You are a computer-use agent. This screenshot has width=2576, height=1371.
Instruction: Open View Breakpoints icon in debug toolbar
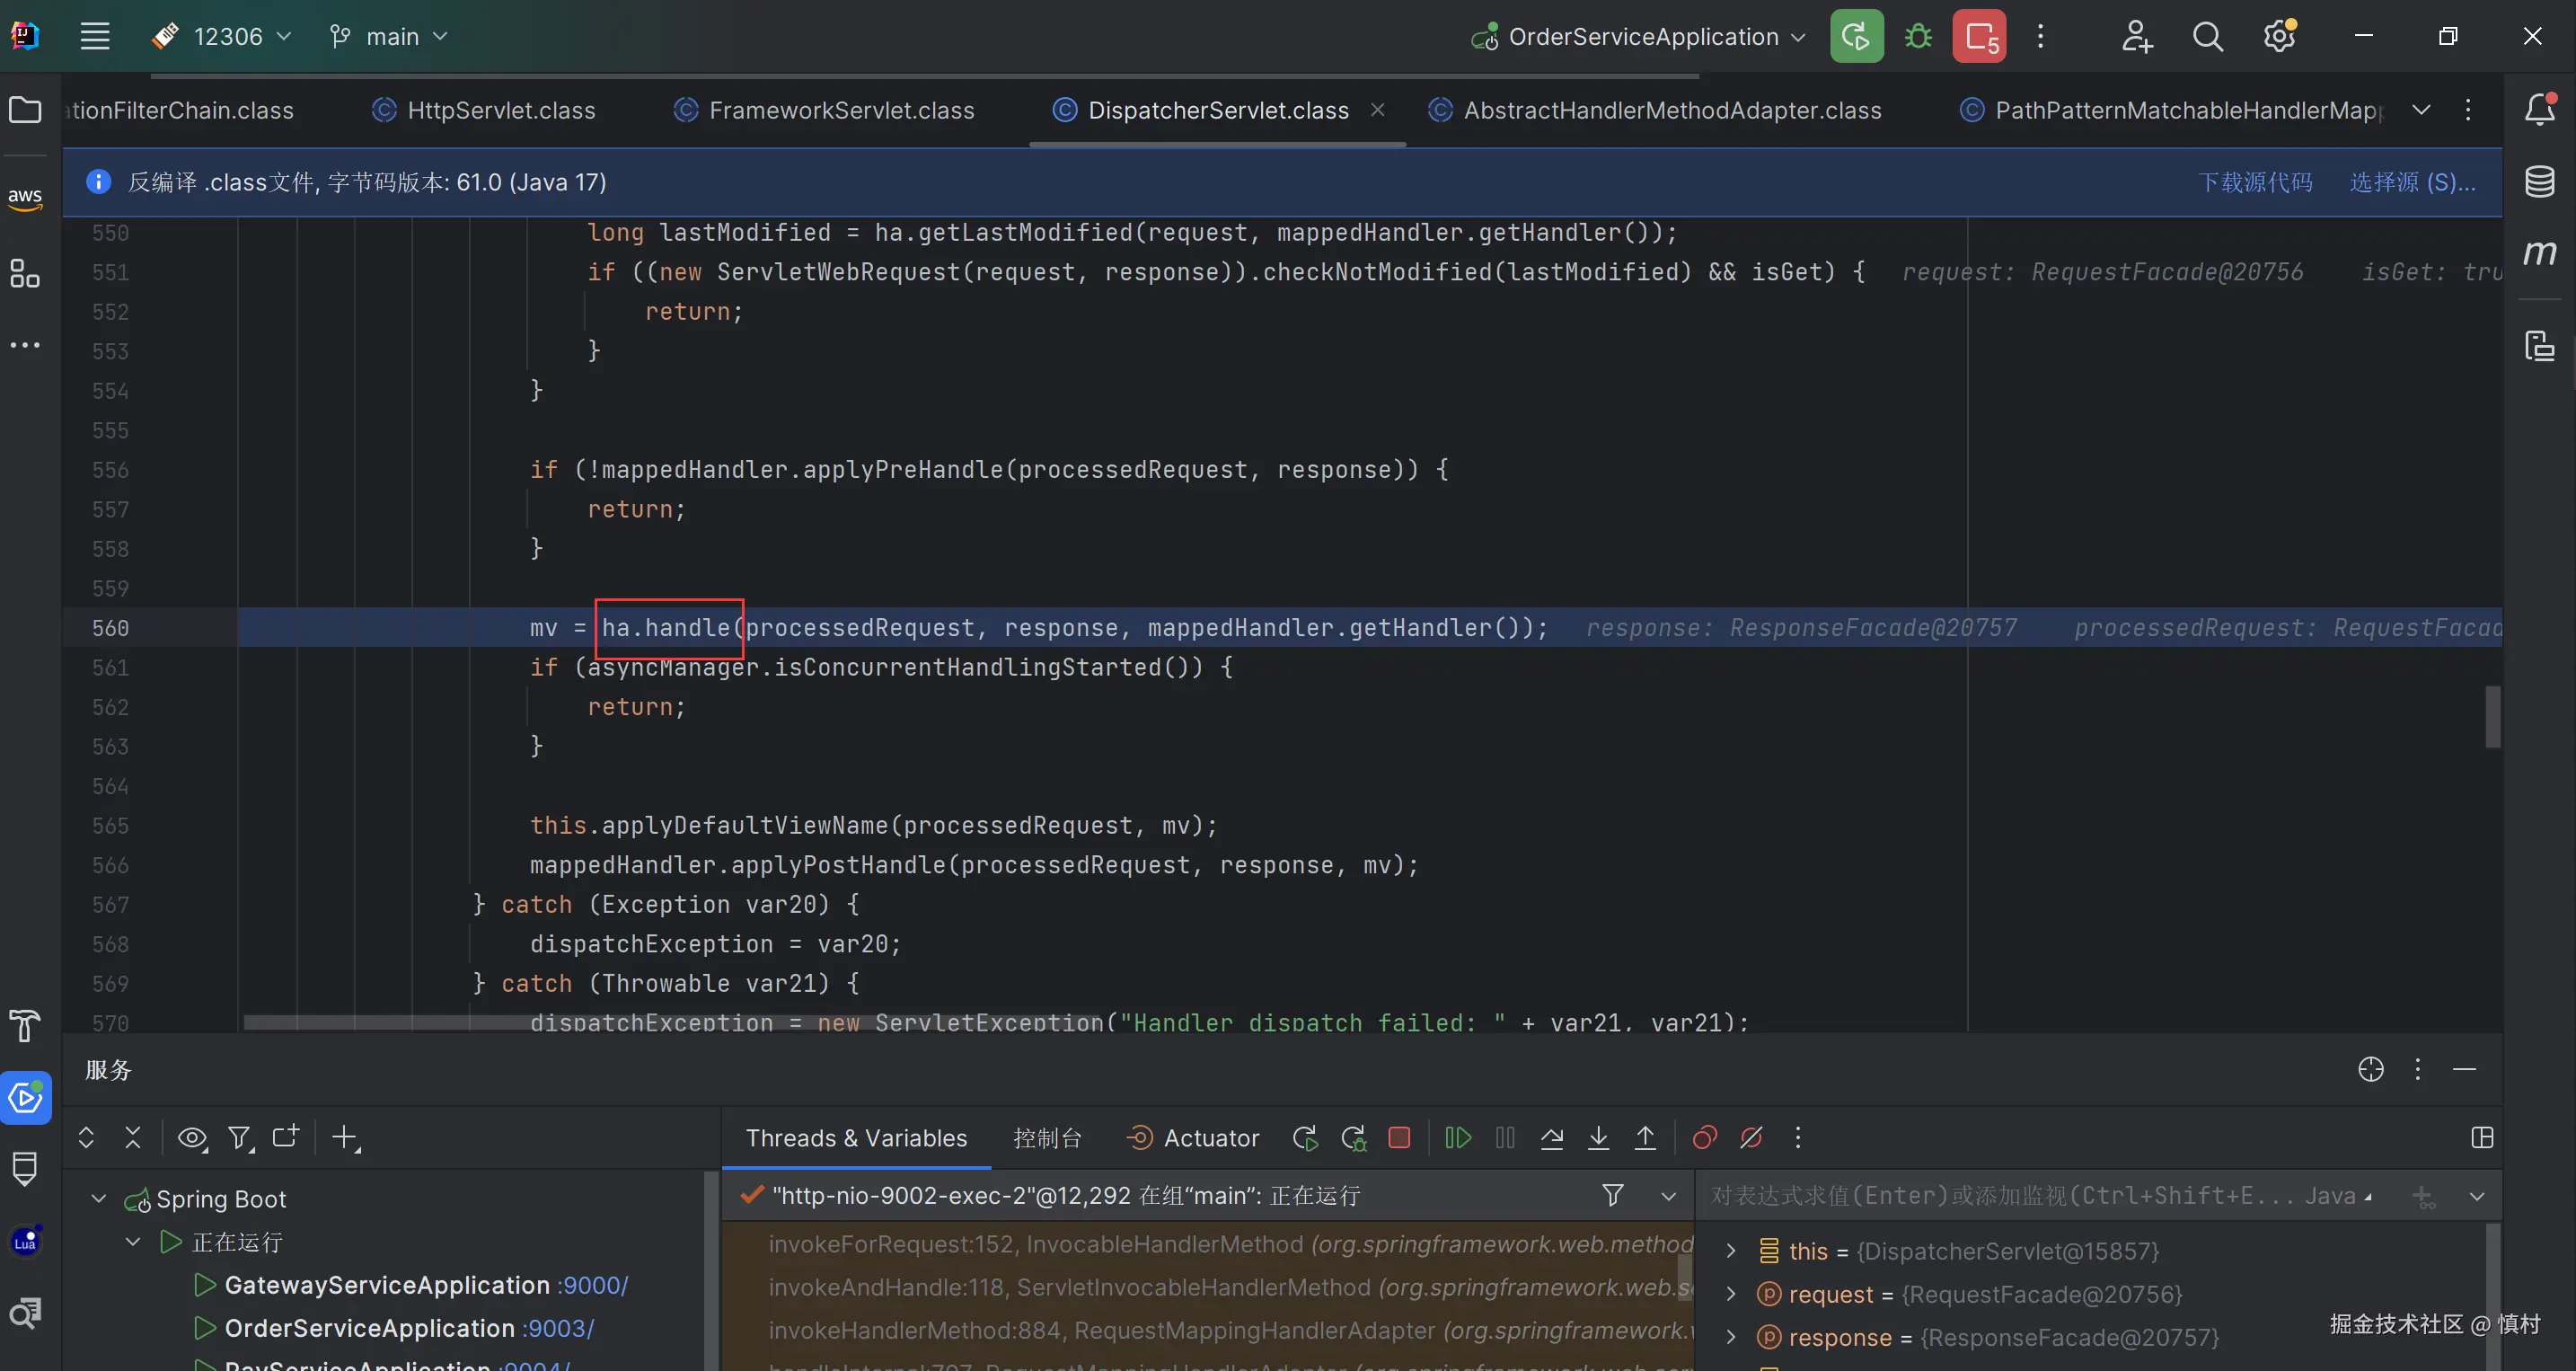1704,1138
